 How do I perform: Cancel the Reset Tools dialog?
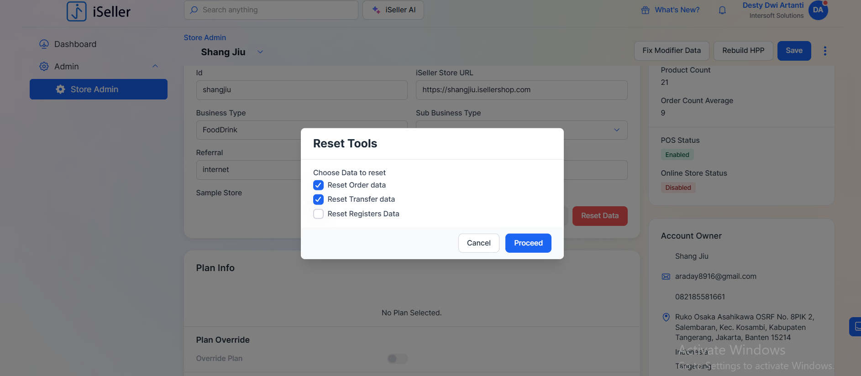478,243
